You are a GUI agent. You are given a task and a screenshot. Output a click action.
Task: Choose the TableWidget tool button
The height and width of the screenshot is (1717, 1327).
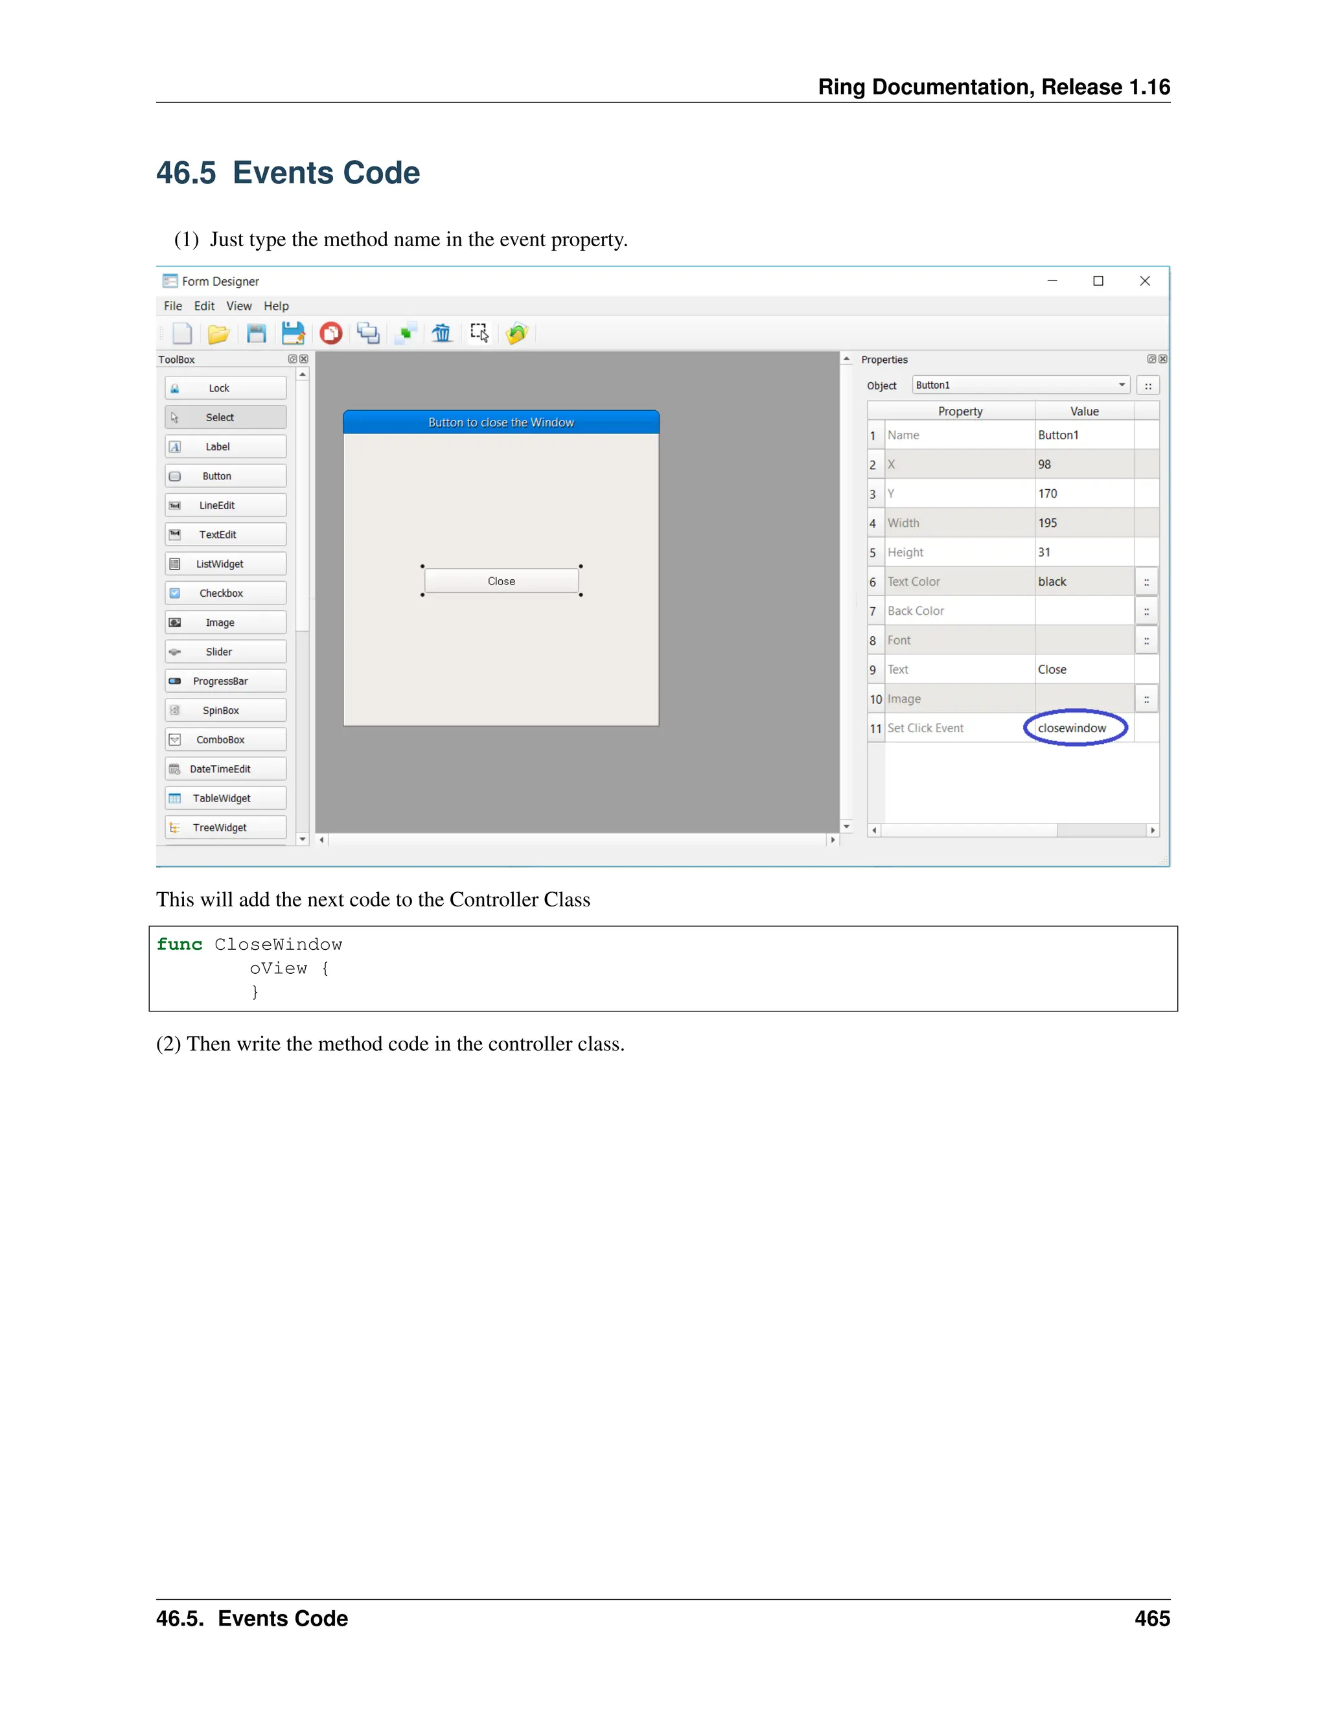(225, 799)
